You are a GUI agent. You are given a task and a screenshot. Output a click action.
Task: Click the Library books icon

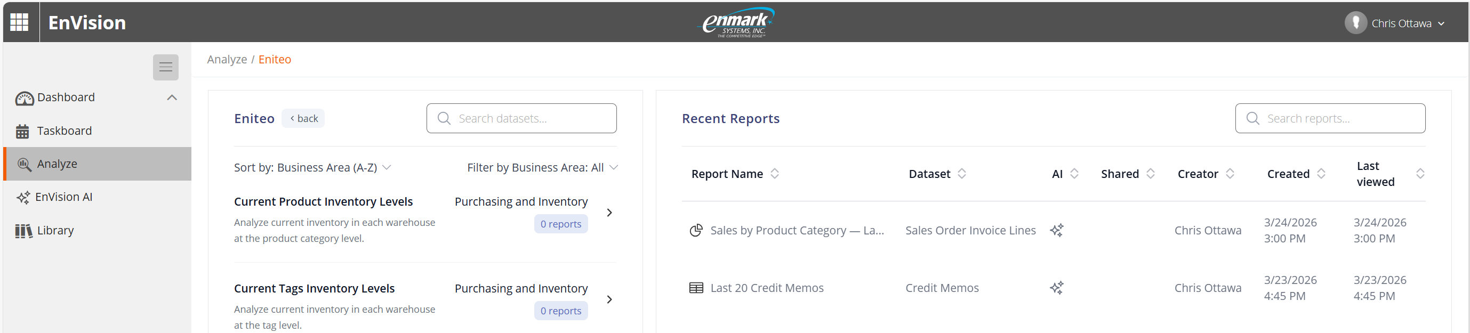(x=23, y=231)
